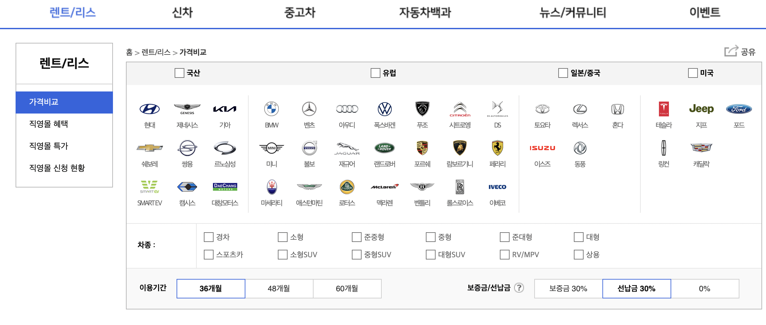Check the 경차 car type
This screenshot has width=766, height=325.
tap(208, 237)
